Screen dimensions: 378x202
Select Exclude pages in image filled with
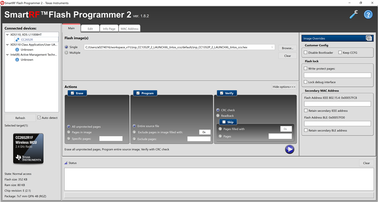click(x=134, y=132)
